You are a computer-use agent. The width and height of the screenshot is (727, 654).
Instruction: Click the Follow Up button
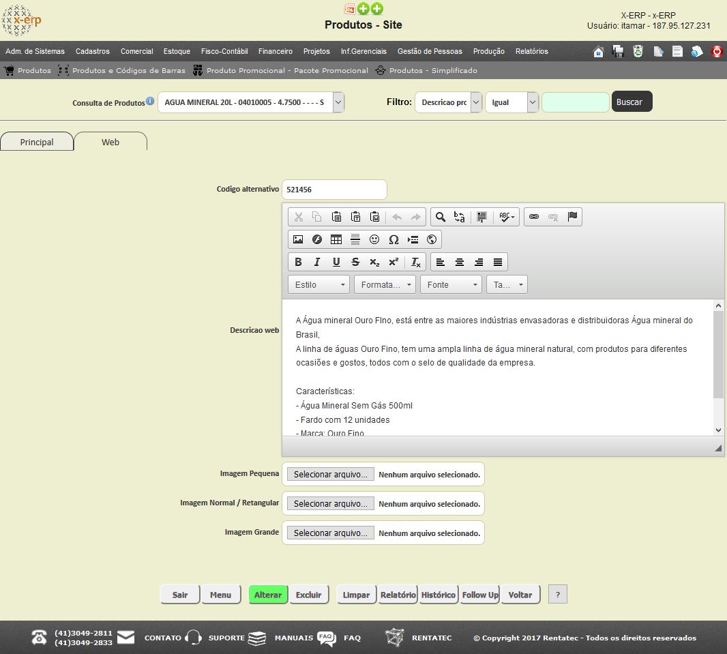480,595
